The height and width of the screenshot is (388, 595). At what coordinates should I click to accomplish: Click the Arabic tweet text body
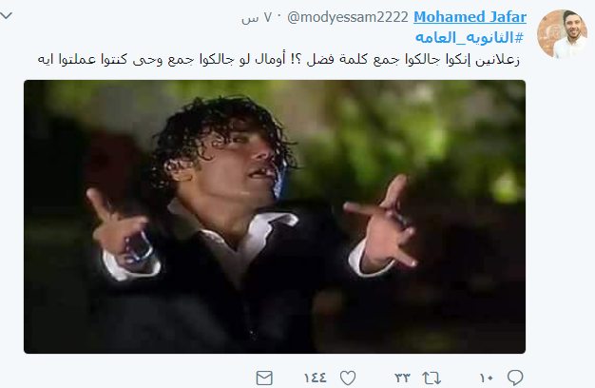278,60
